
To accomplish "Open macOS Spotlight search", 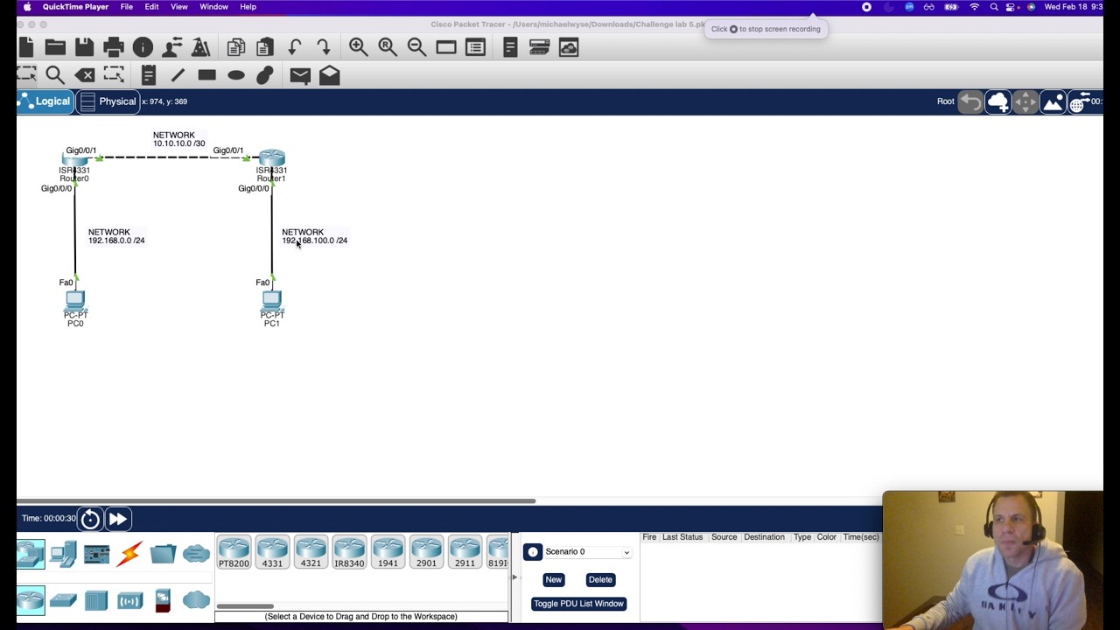I will tap(994, 7).
